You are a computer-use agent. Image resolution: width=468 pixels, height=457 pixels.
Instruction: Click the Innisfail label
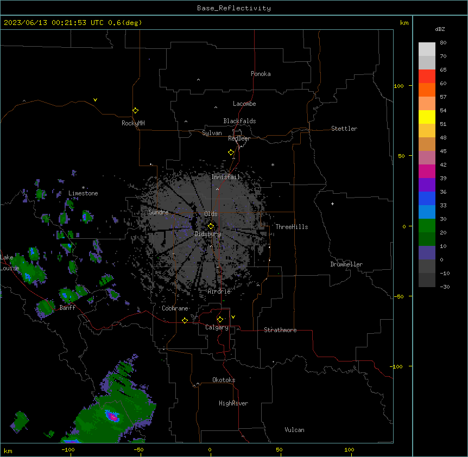pyautogui.click(x=225, y=177)
